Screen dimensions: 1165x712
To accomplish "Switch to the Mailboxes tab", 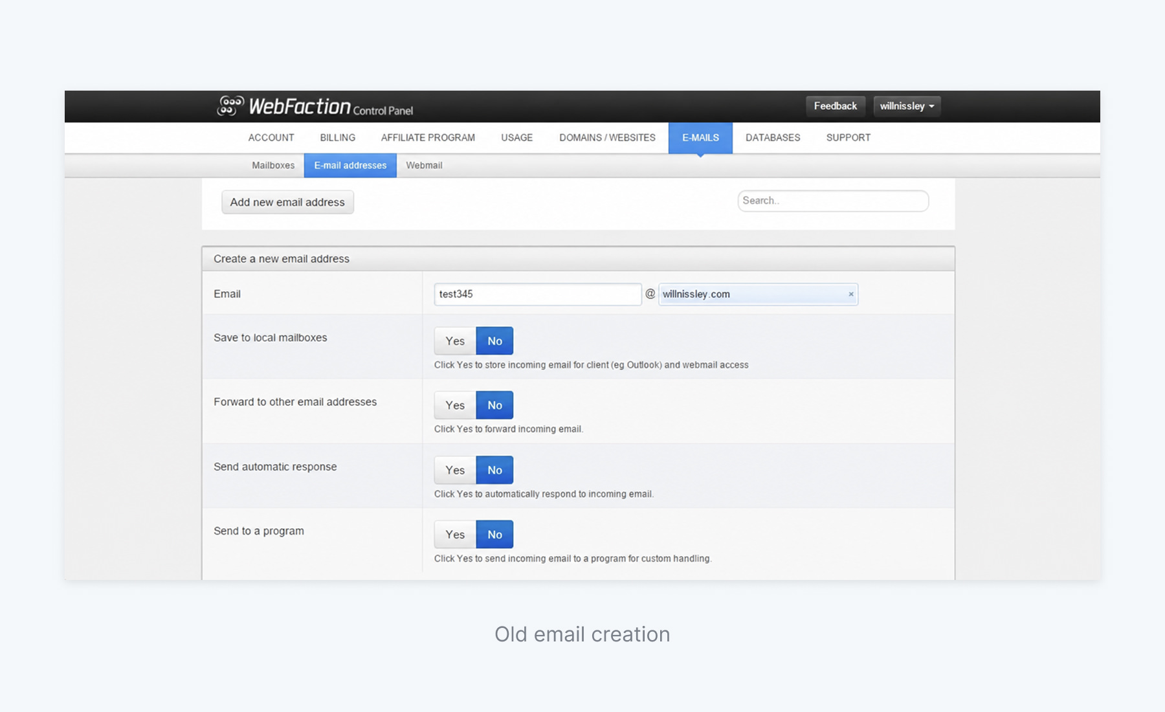I will click(x=273, y=166).
